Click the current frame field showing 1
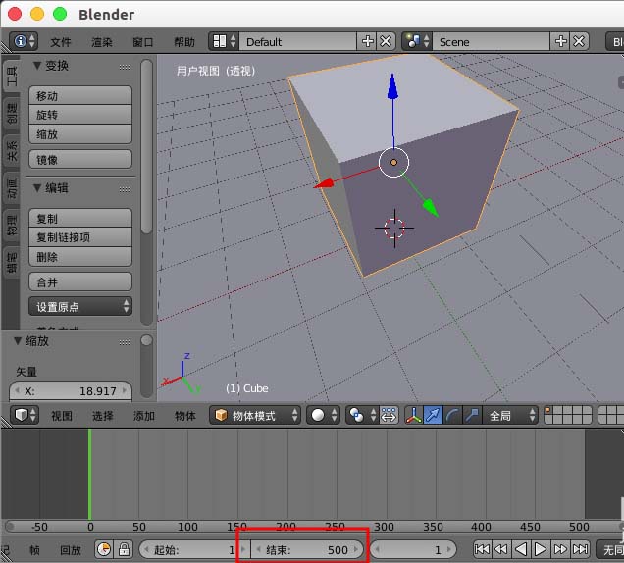The width and height of the screenshot is (624, 563). coord(413,550)
